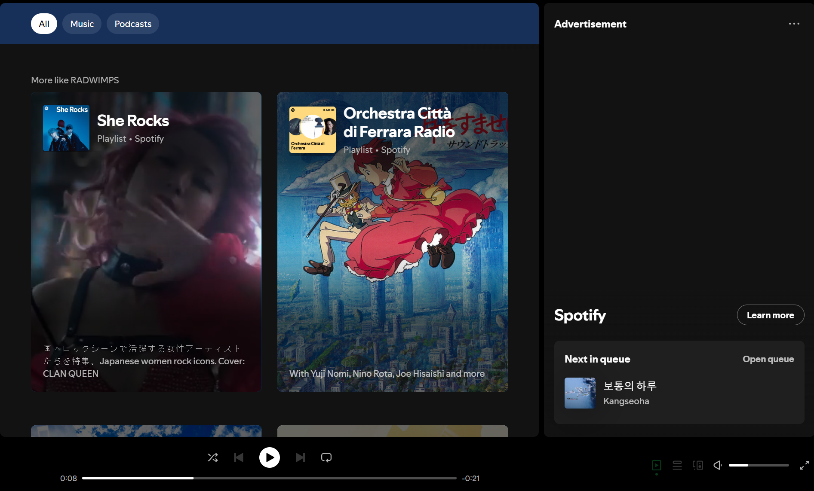Select the All filter chip

tap(44, 24)
